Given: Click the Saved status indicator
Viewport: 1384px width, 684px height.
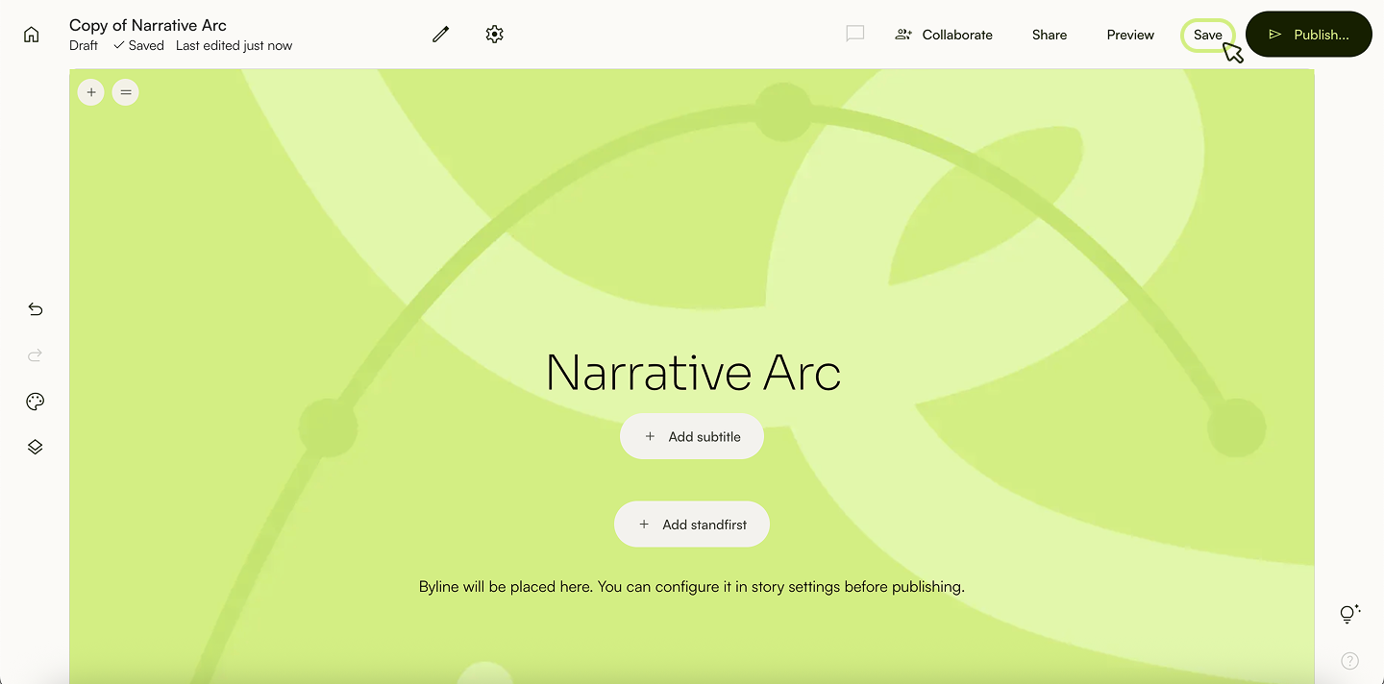Looking at the screenshot, I should [138, 45].
